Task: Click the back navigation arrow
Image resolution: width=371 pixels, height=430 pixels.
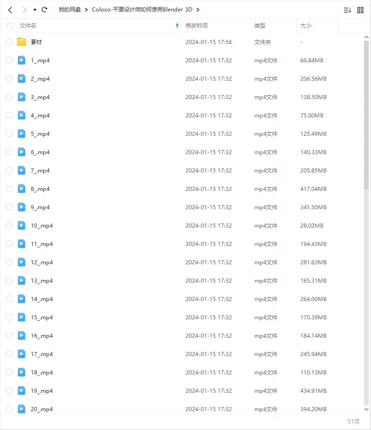Action: (x=10, y=10)
